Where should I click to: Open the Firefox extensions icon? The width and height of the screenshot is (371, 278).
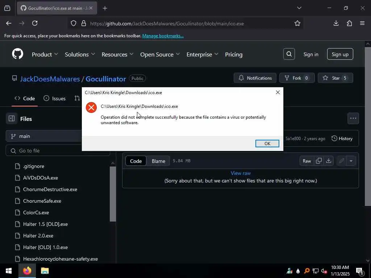tap(349, 23)
